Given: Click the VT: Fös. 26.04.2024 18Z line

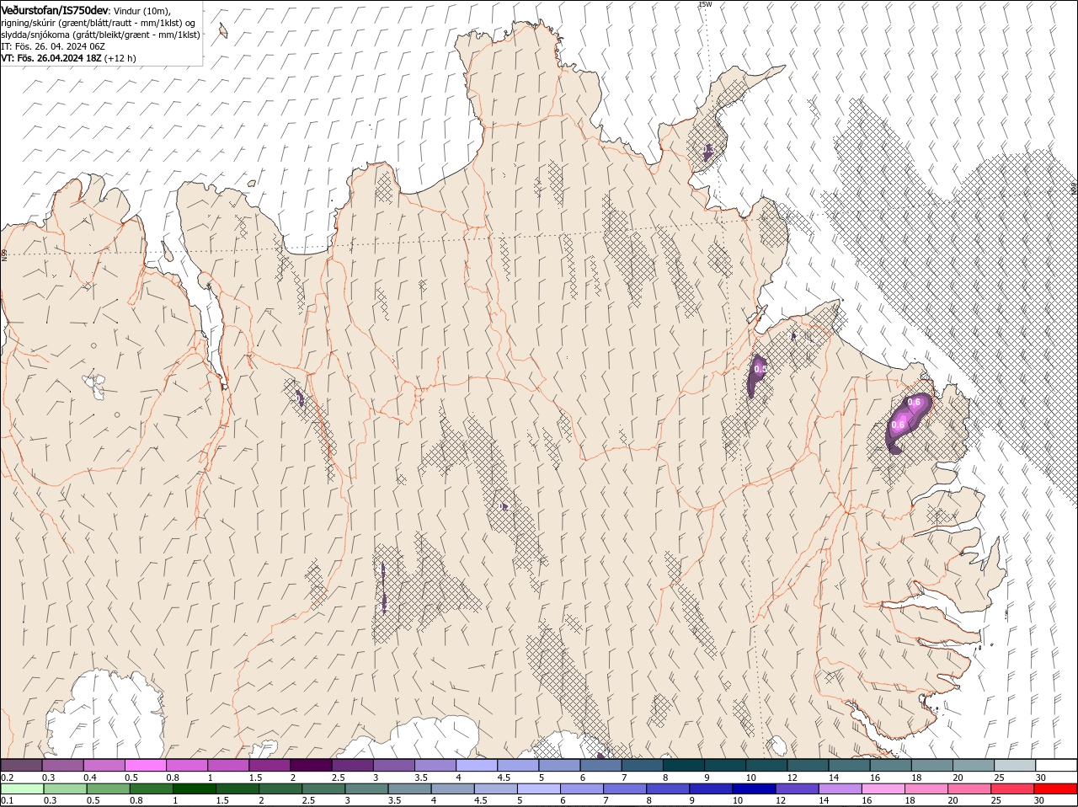Looking at the screenshot, I should 52,58.
